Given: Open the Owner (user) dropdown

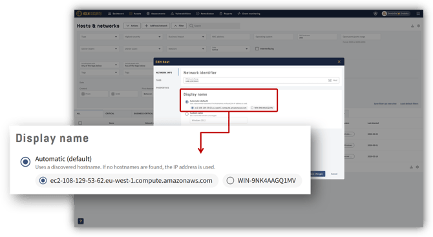Looking at the screenshot, I should [143, 49].
